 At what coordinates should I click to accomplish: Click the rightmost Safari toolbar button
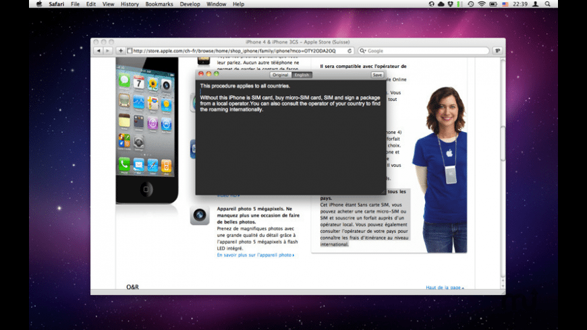coord(497,51)
